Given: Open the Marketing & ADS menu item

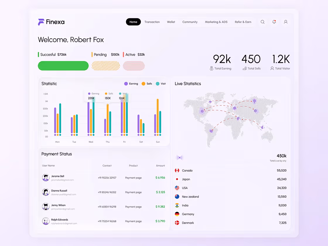Looking at the screenshot, I should (x=216, y=22).
